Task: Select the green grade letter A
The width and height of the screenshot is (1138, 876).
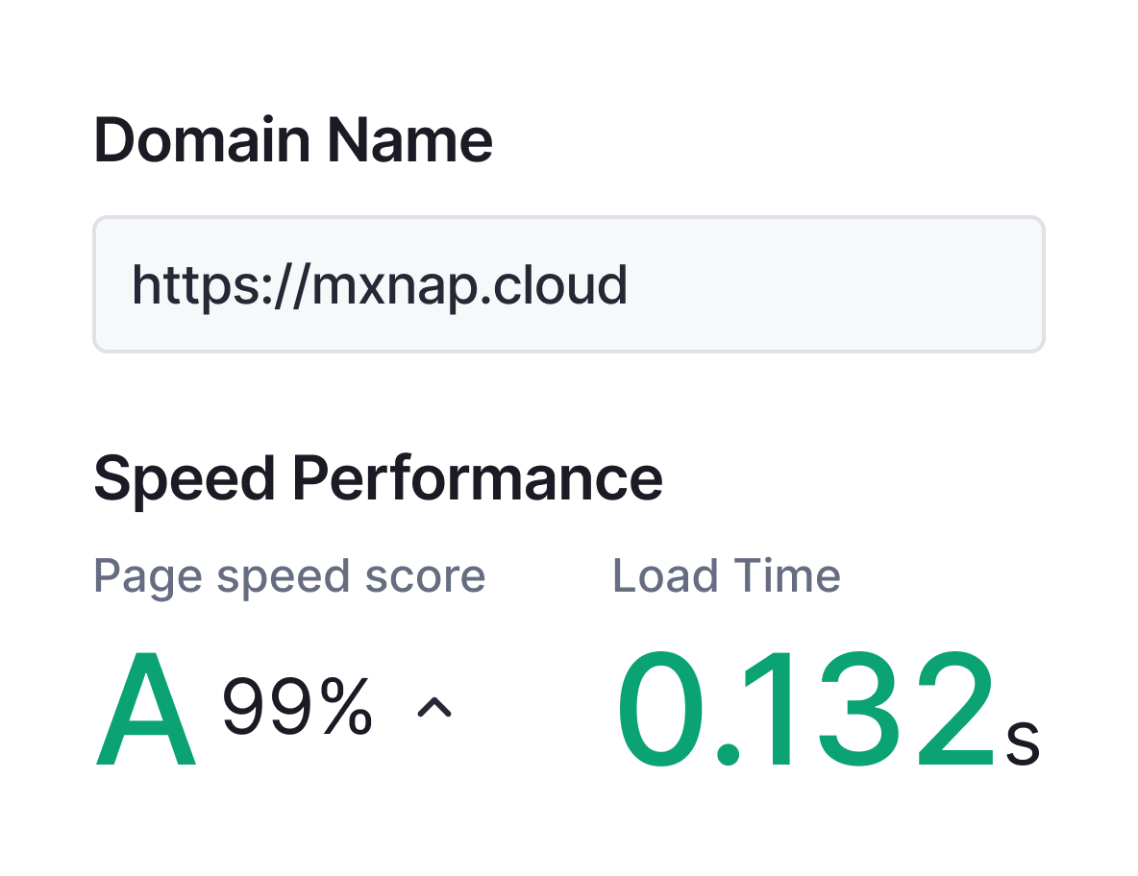Action: coord(146,711)
